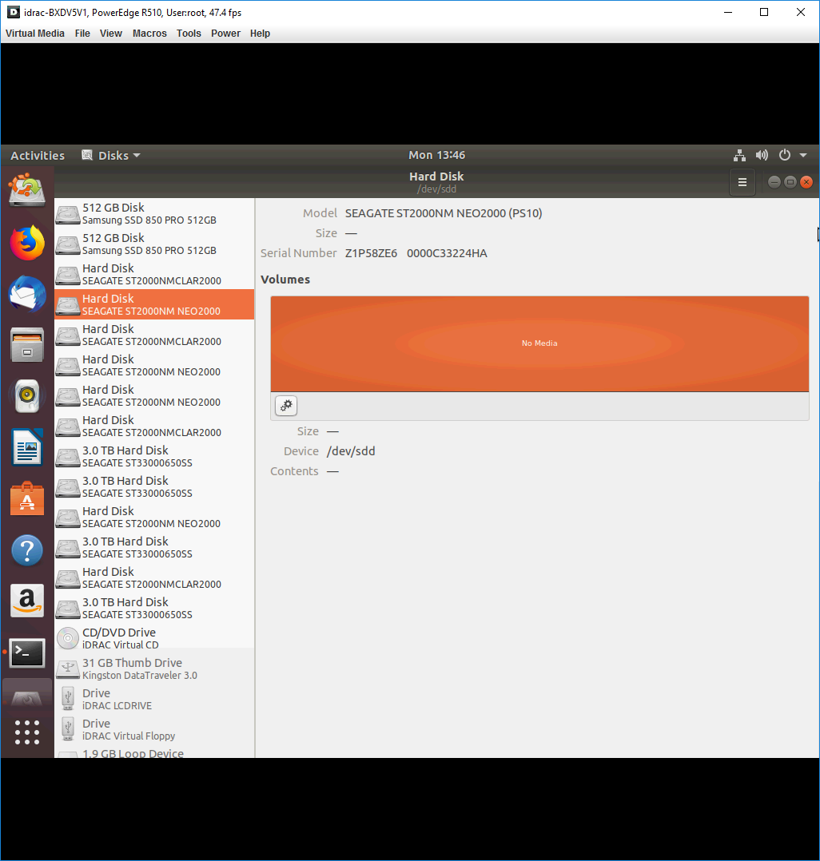Open Amazon launcher in the dock
This screenshot has width=820, height=861.
tap(27, 601)
